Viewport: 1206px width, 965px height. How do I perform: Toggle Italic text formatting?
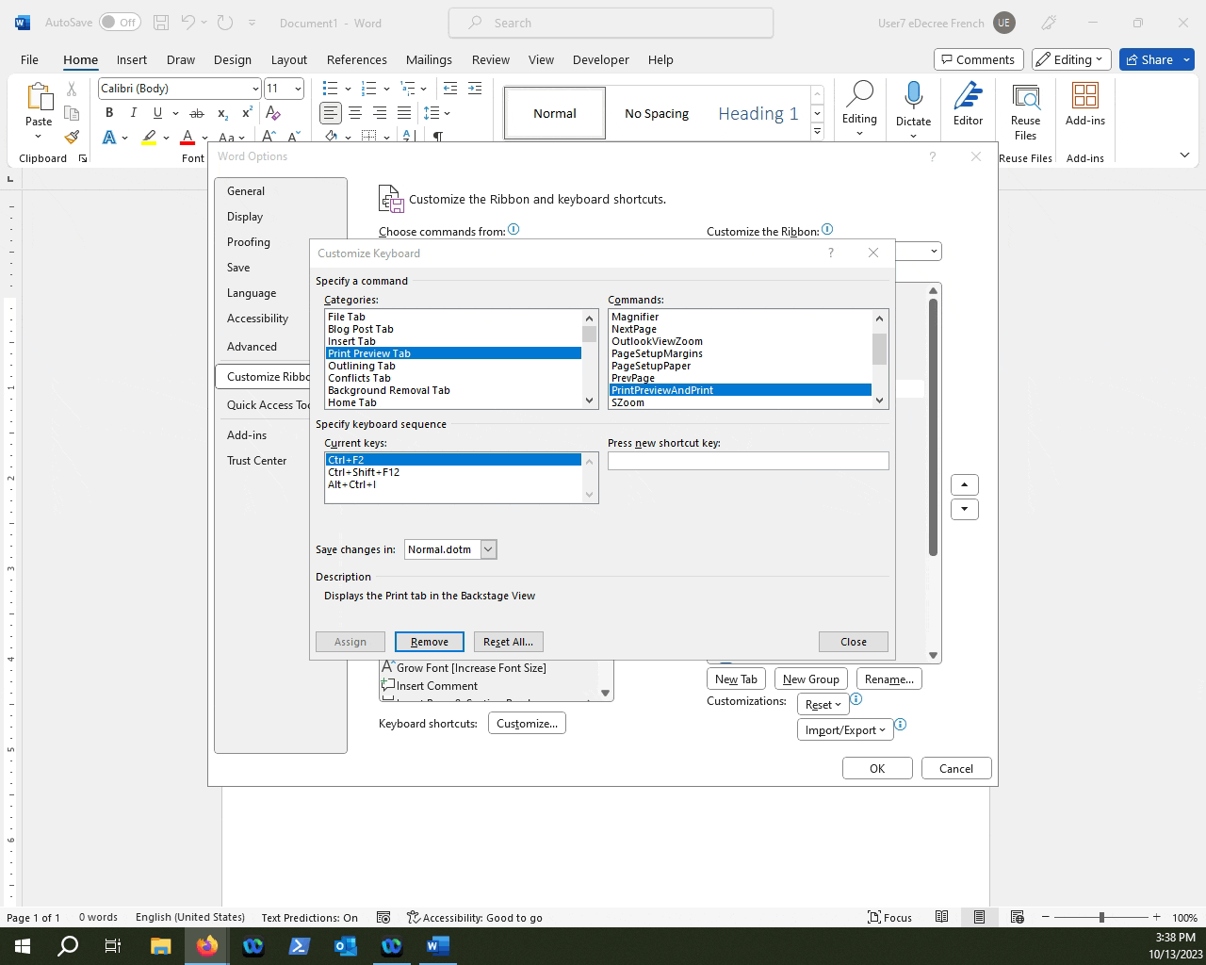(x=133, y=113)
